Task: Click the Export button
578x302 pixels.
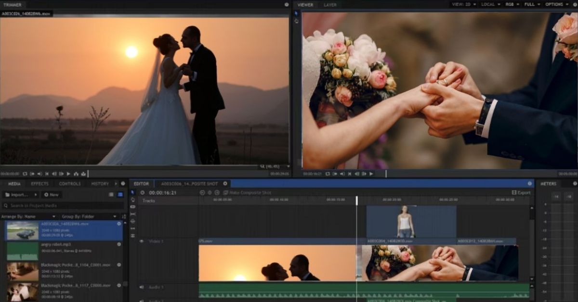Action: 521,193
